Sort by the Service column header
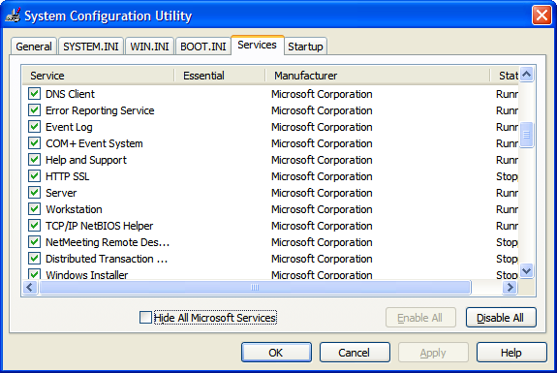557x373 pixels. click(99, 76)
